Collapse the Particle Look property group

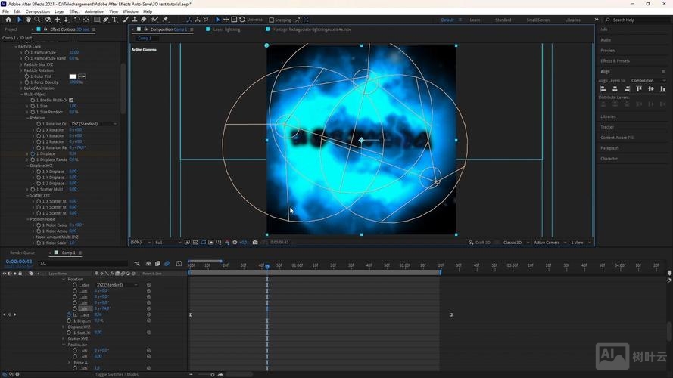click(x=17, y=46)
